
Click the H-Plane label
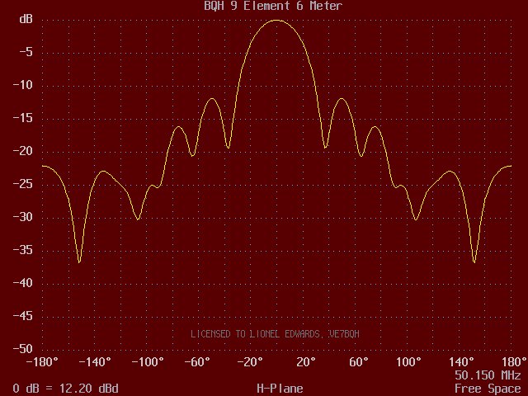(x=280, y=389)
